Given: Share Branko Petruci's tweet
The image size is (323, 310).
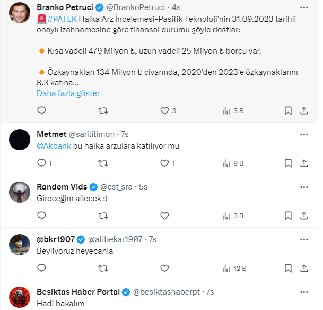Looking at the screenshot, I should 304,111.
